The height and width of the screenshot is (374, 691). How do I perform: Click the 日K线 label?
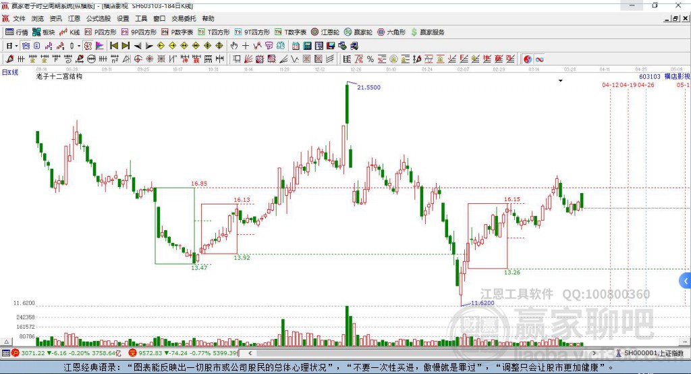coord(10,72)
